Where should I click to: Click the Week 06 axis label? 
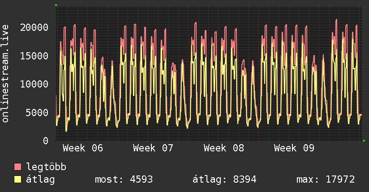point(83,148)
